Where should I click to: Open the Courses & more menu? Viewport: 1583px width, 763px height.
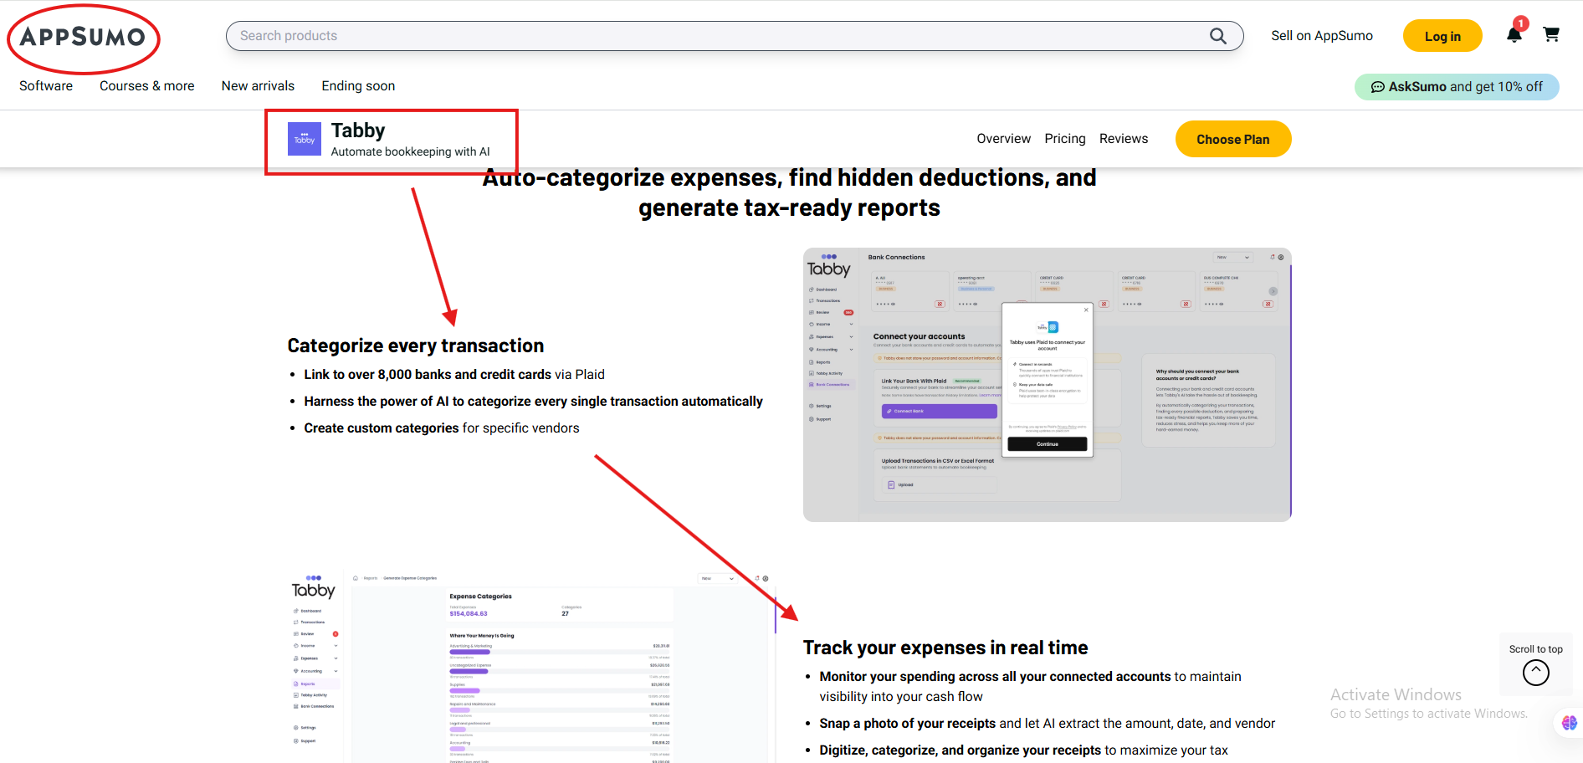[146, 86]
